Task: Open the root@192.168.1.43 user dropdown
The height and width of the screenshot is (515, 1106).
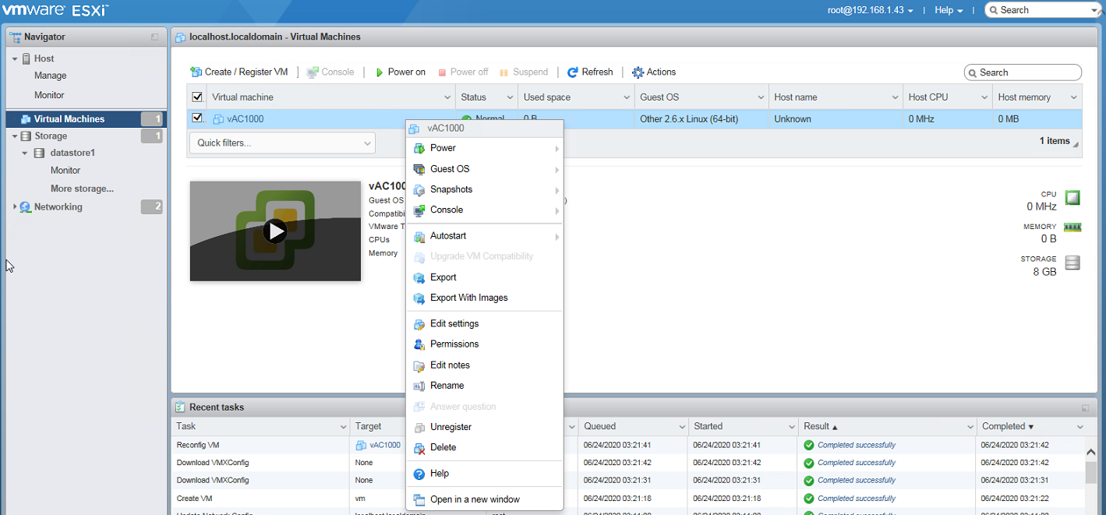Action: [x=871, y=10]
